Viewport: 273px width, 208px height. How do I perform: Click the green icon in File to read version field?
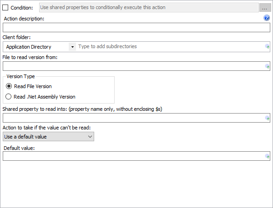click(x=268, y=66)
